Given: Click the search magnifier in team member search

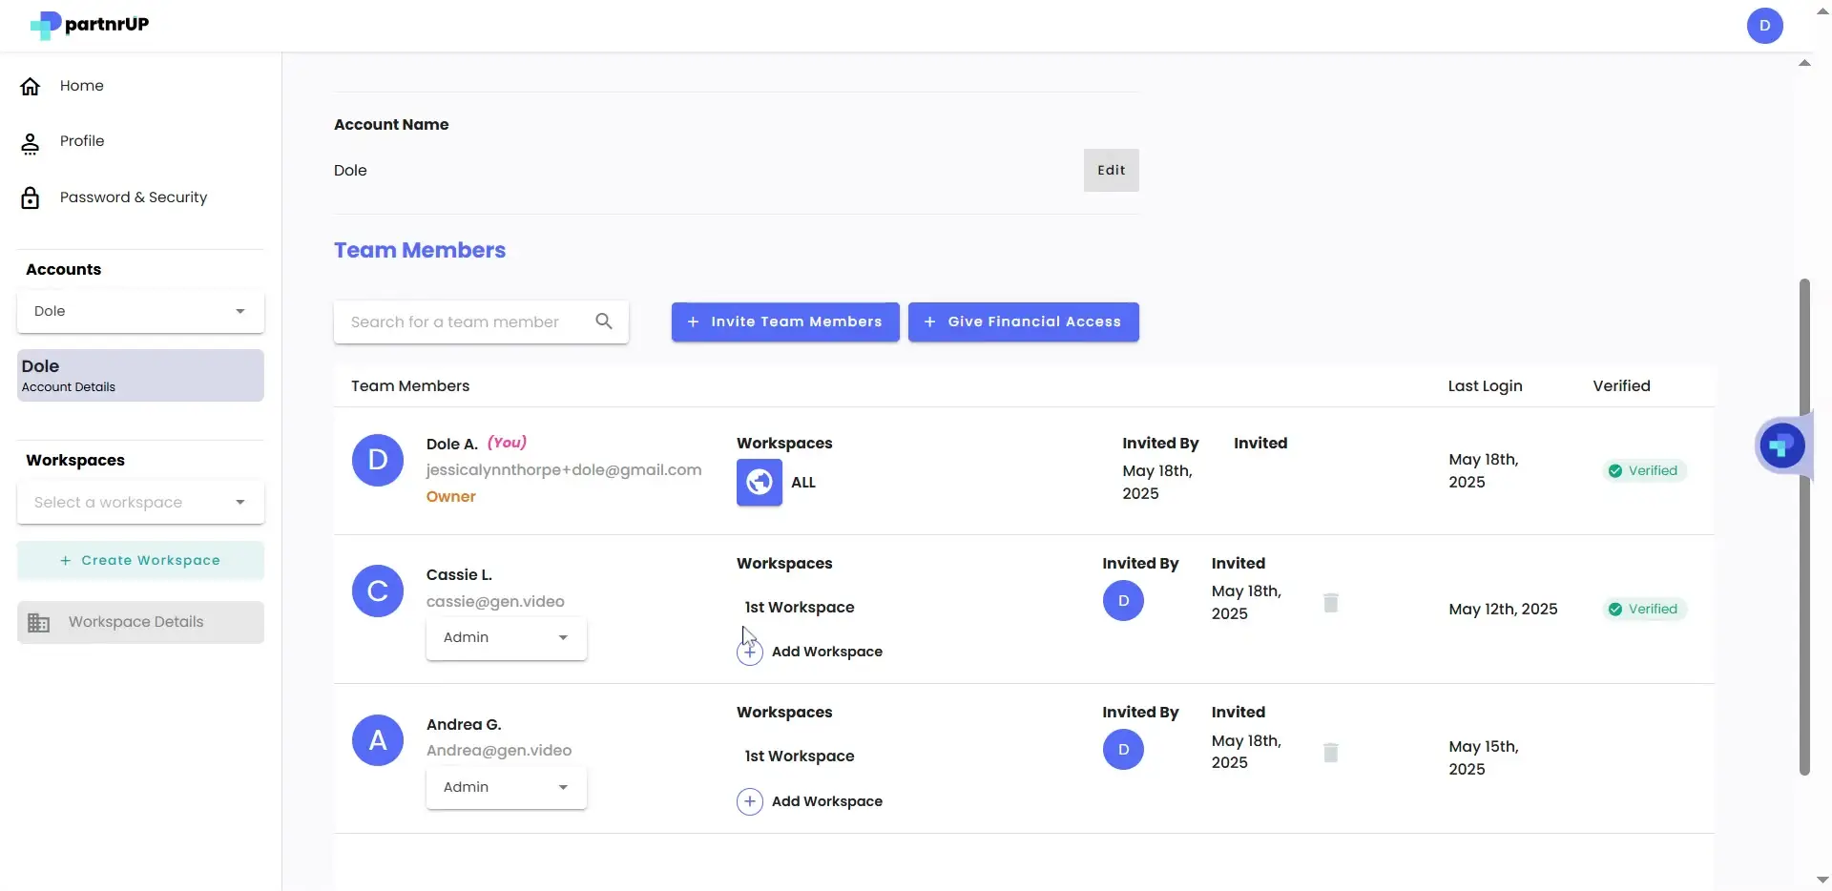Looking at the screenshot, I should click(604, 321).
